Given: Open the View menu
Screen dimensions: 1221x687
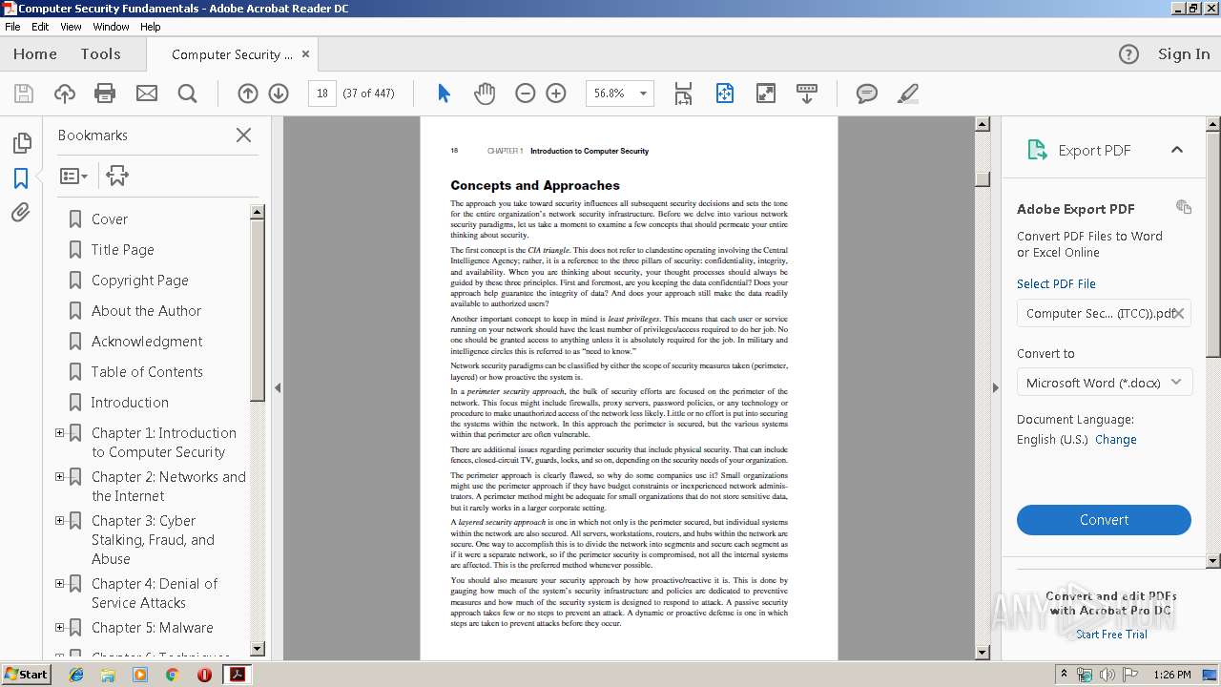Looking at the screenshot, I should click(x=72, y=27).
